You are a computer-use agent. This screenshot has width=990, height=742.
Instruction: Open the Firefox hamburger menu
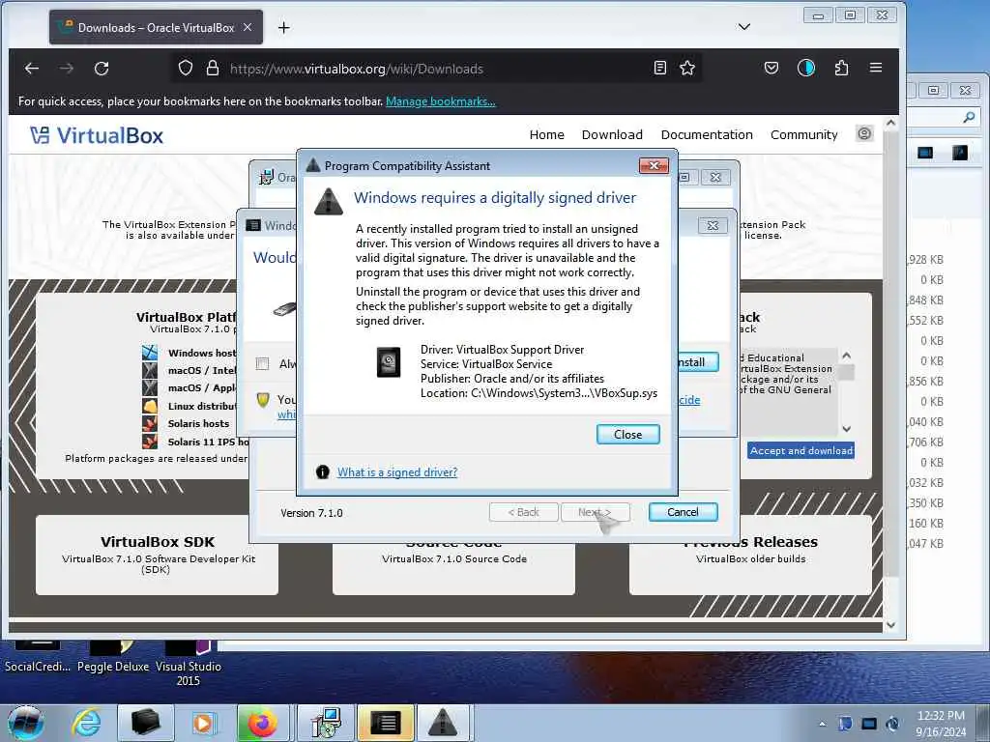click(876, 68)
